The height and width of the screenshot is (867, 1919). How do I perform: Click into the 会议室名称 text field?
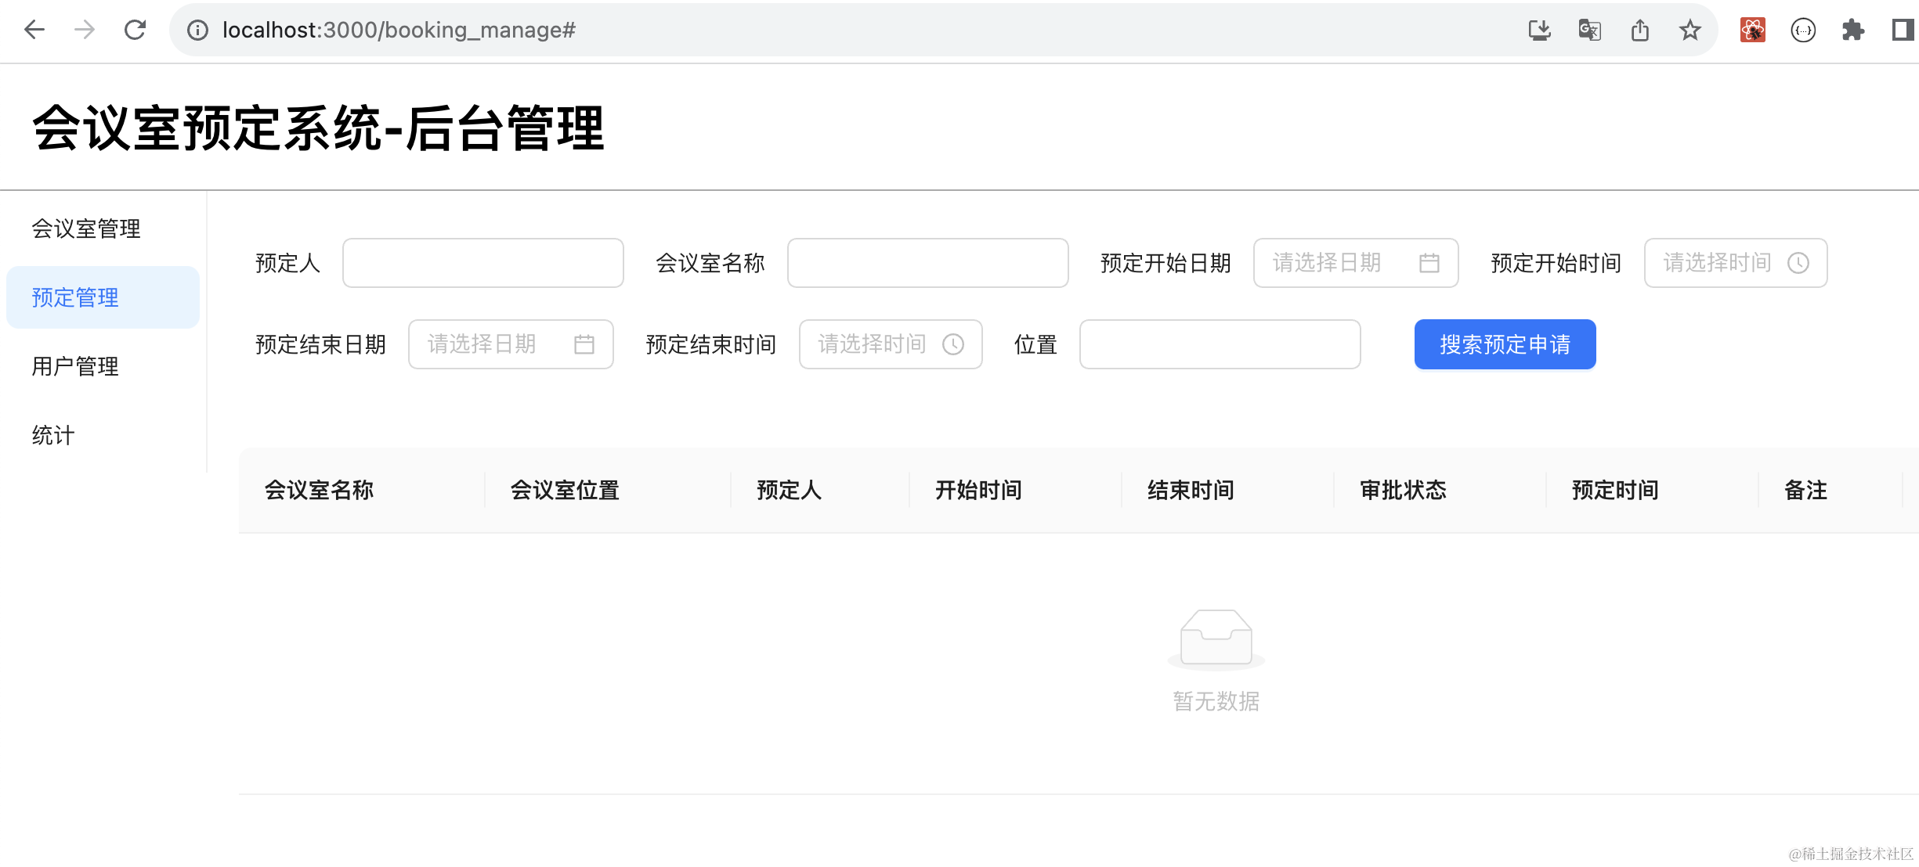point(927,263)
